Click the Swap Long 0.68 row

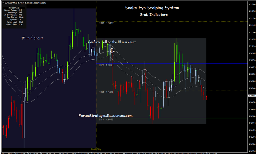tap(15, 22)
